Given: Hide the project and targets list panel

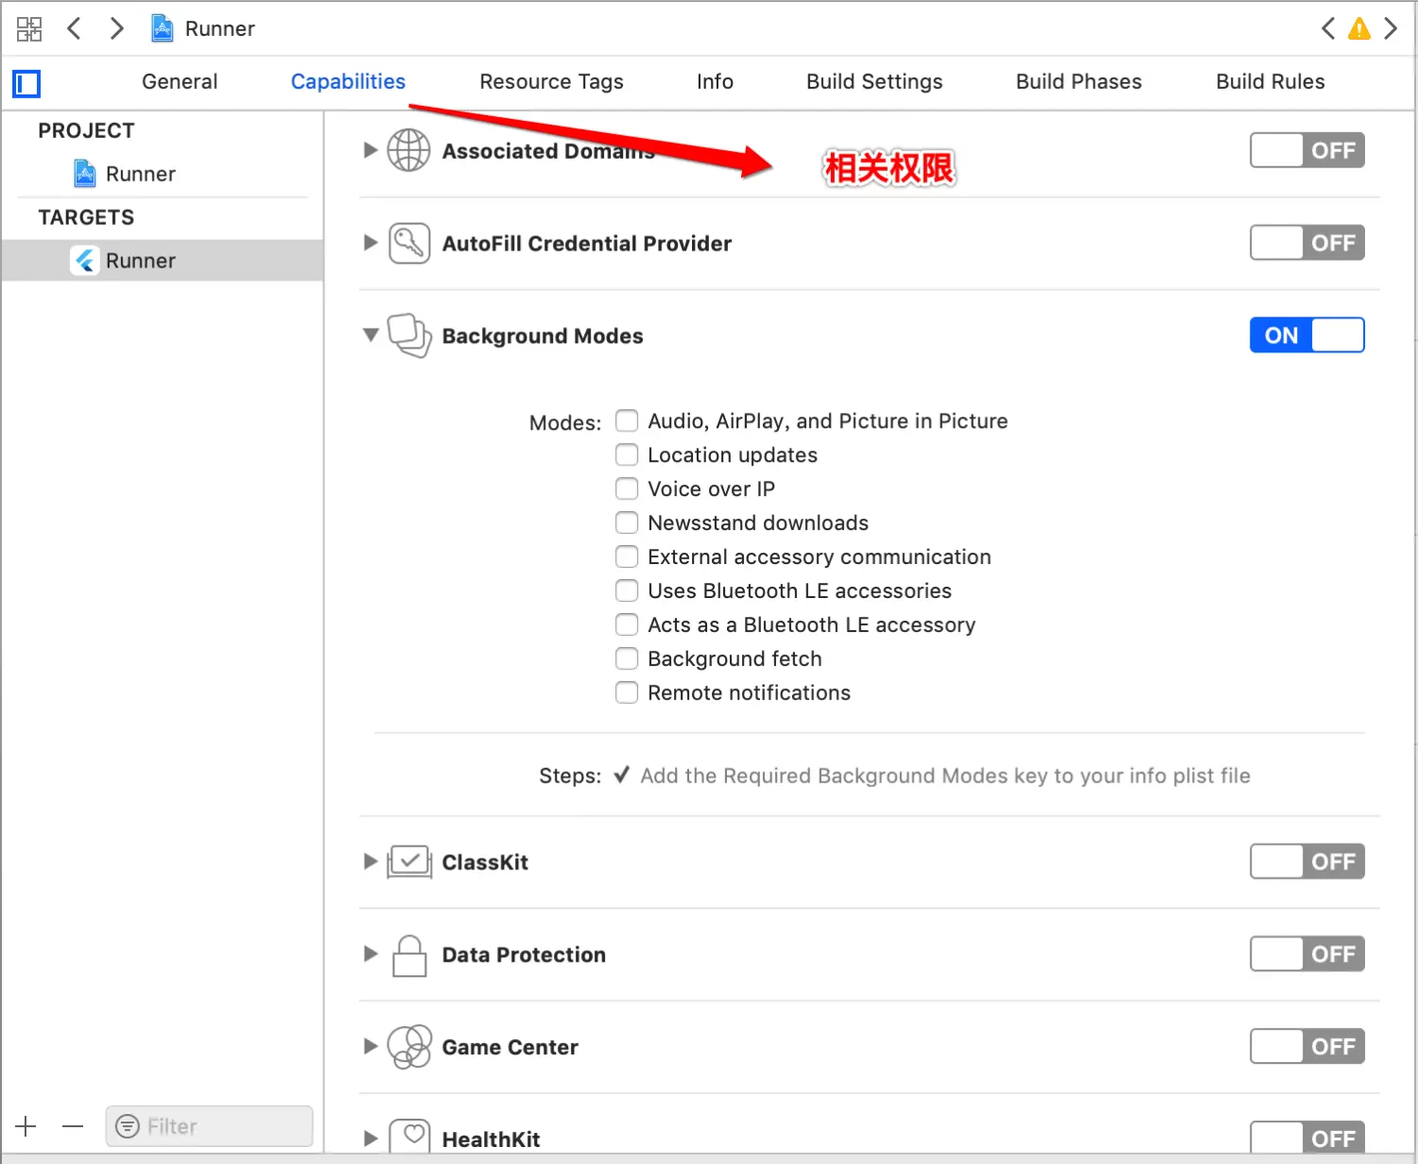Looking at the screenshot, I should pos(26,83).
